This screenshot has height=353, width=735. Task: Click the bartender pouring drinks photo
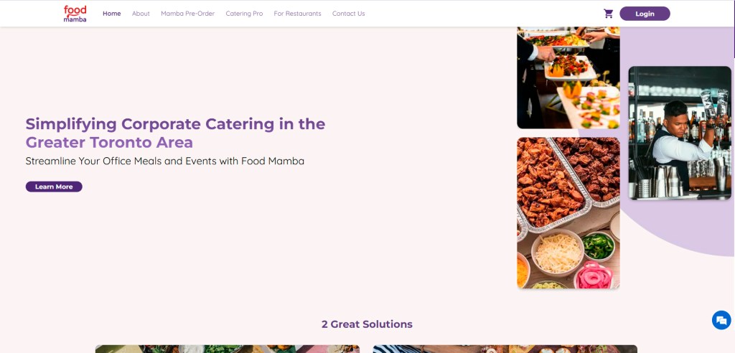tap(679, 133)
